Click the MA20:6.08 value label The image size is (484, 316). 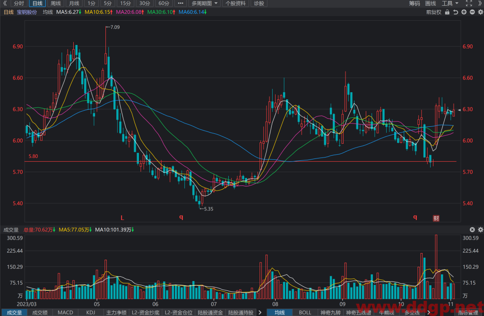click(130, 12)
